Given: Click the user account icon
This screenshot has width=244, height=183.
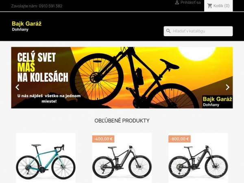Looking at the screenshot, I should pos(177,2).
